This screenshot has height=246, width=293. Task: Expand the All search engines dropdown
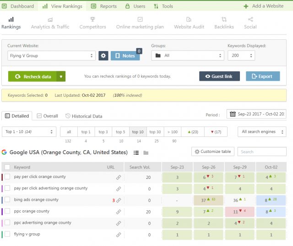(262, 131)
